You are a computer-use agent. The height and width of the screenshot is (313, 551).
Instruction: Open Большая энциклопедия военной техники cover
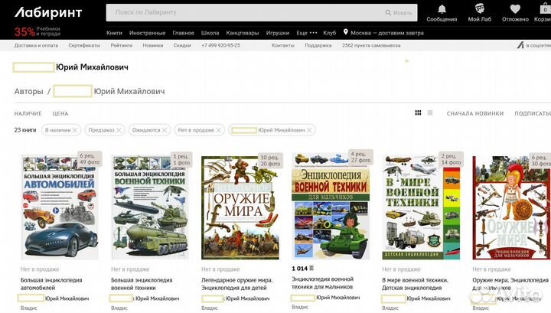tap(150, 207)
